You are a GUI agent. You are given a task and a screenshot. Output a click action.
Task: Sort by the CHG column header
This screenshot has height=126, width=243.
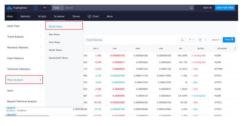[x=115, y=49]
